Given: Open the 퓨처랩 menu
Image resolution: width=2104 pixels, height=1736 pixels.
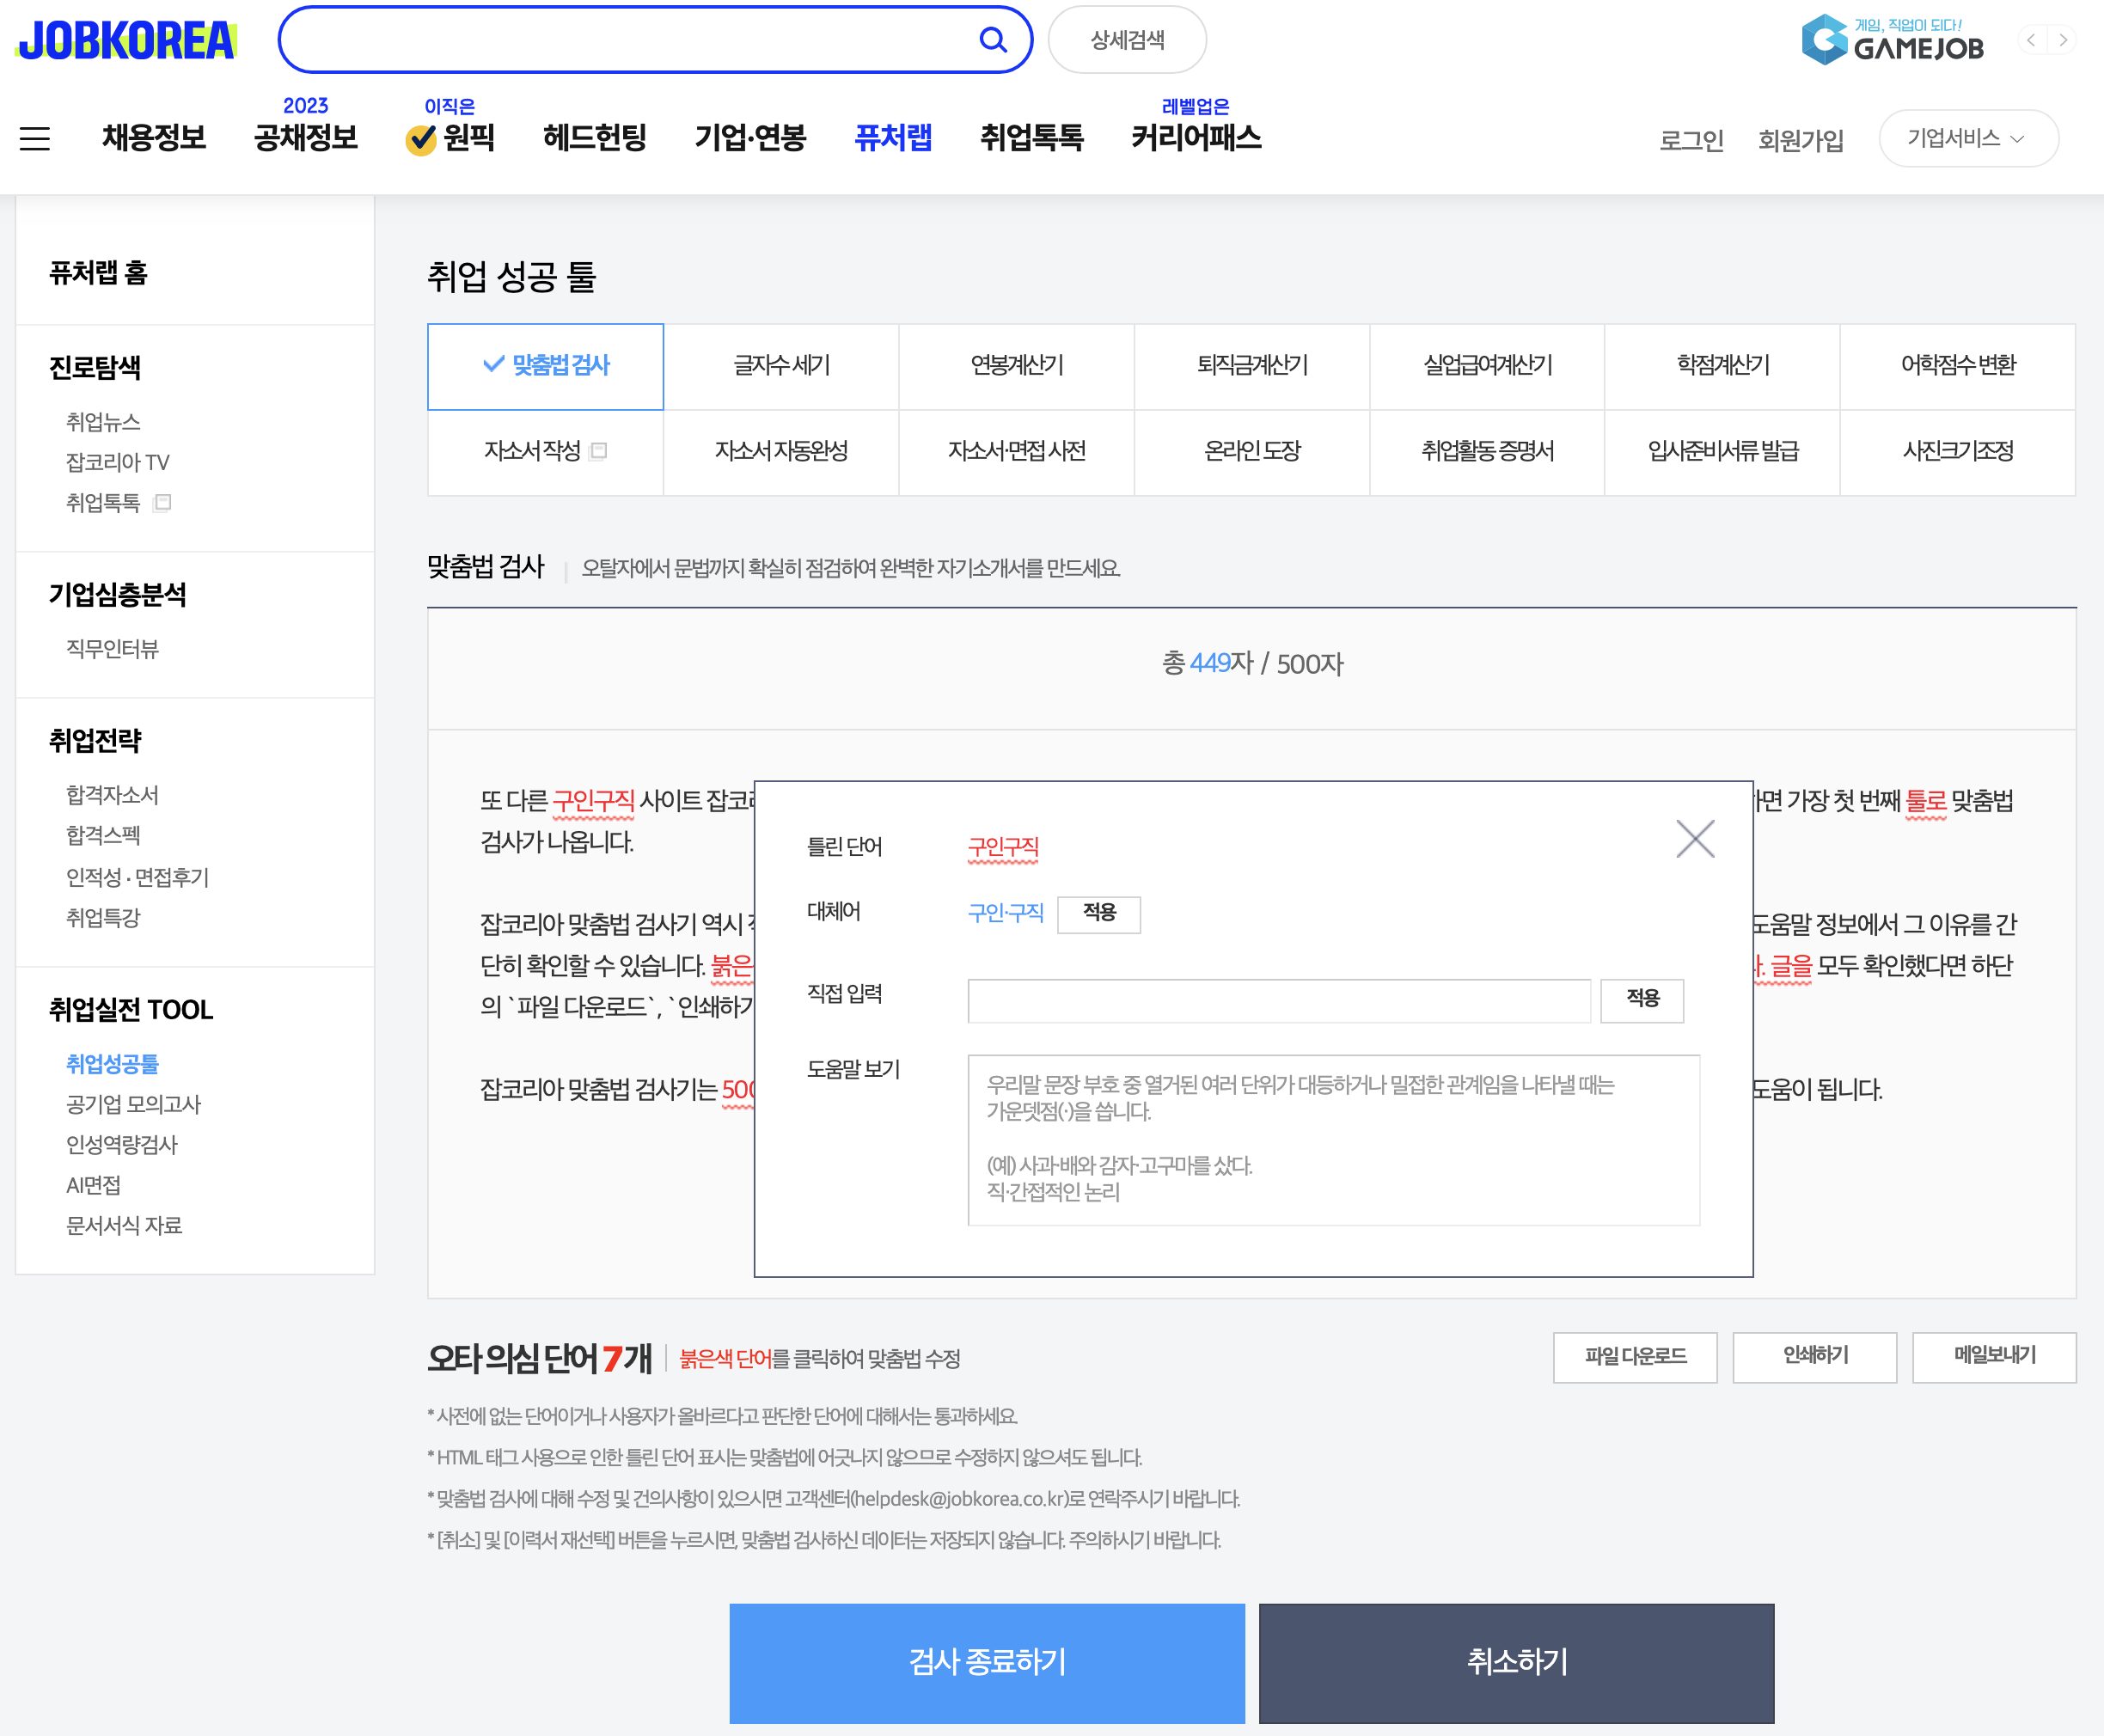Looking at the screenshot, I should (x=893, y=138).
